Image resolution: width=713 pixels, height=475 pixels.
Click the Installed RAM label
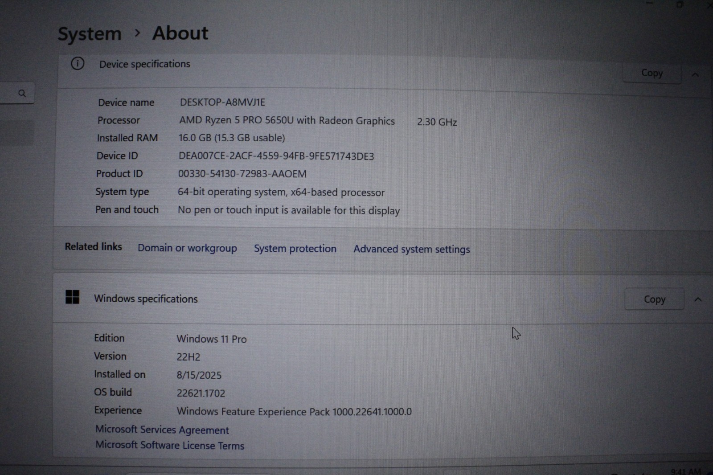(127, 138)
